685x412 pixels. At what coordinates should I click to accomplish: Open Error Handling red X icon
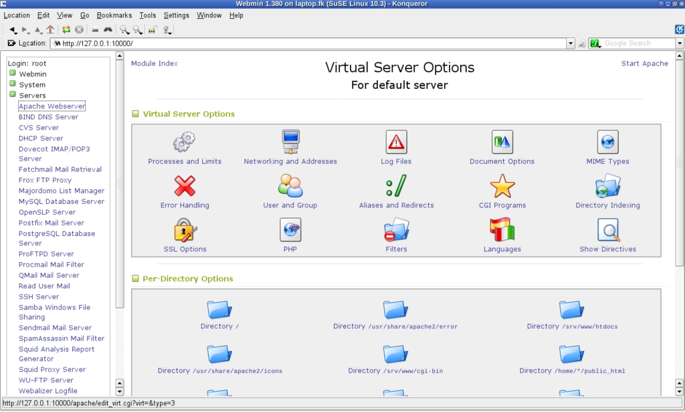point(185,186)
